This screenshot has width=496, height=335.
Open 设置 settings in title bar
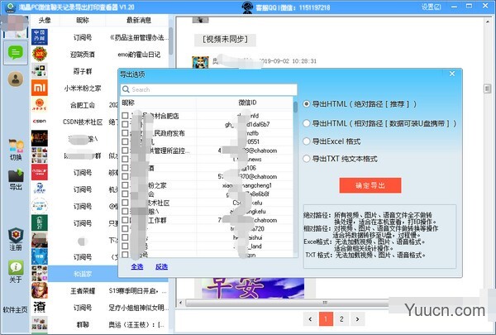[432, 7]
